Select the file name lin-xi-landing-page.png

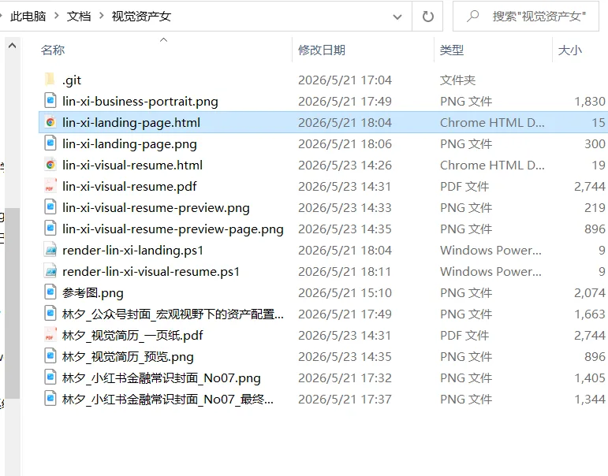[129, 143]
